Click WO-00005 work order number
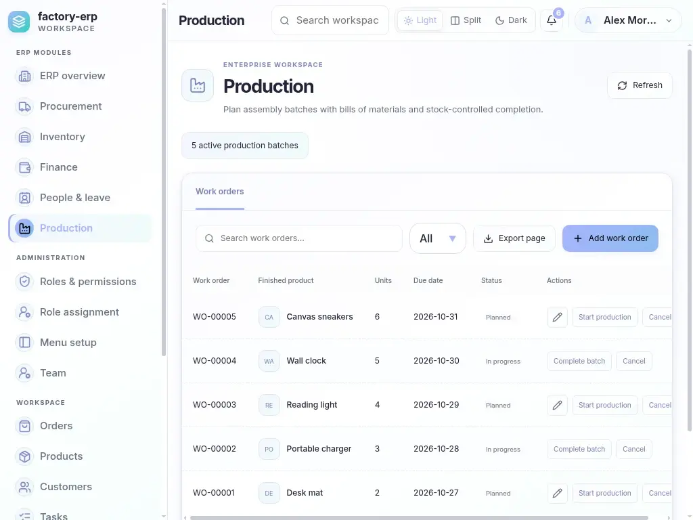The image size is (693, 520). [x=215, y=317]
